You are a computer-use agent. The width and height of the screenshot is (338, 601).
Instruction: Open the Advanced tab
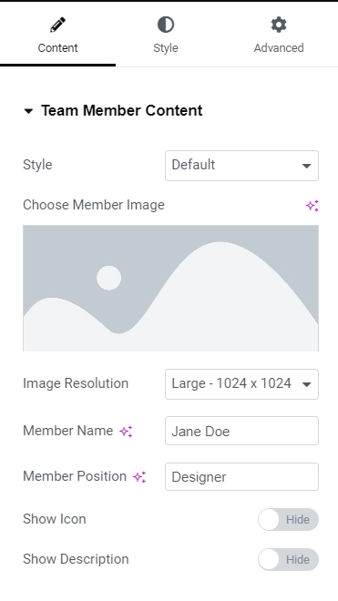click(279, 35)
